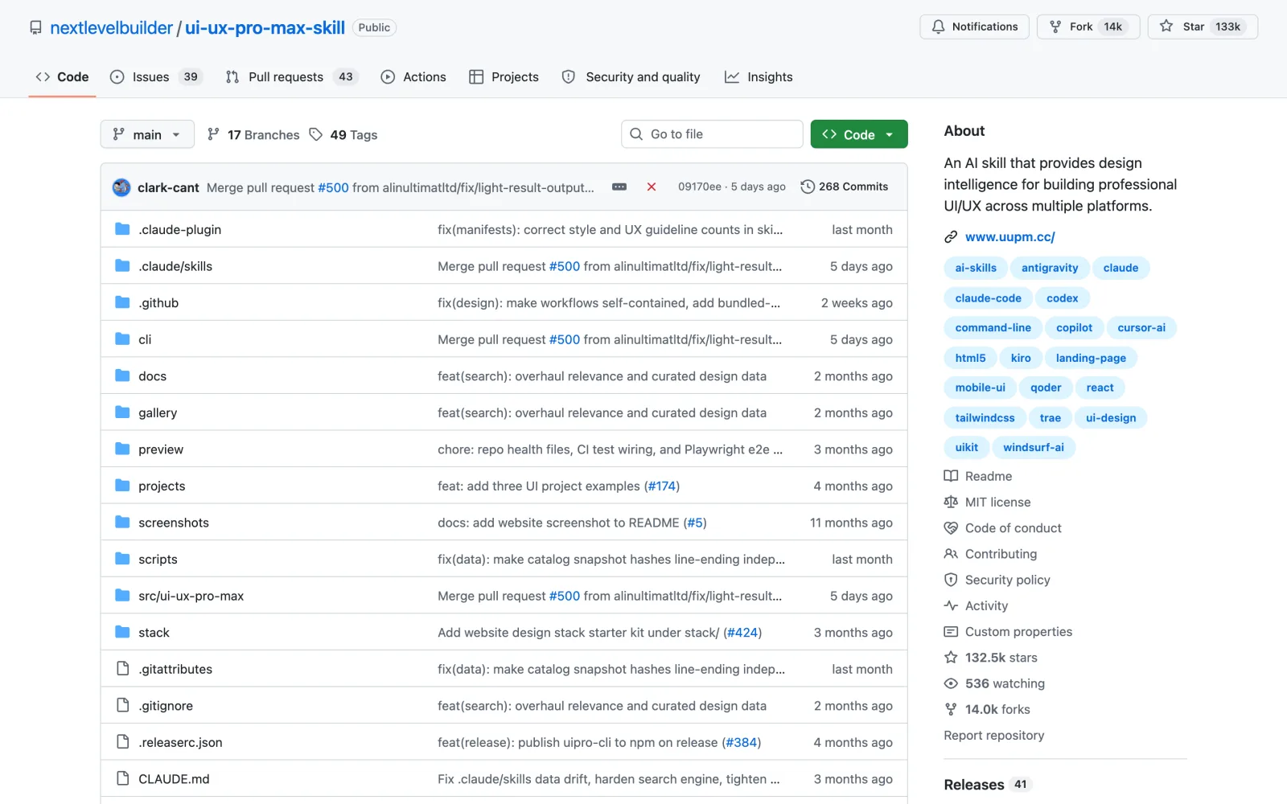Open the Security and quality tab

(x=631, y=77)
